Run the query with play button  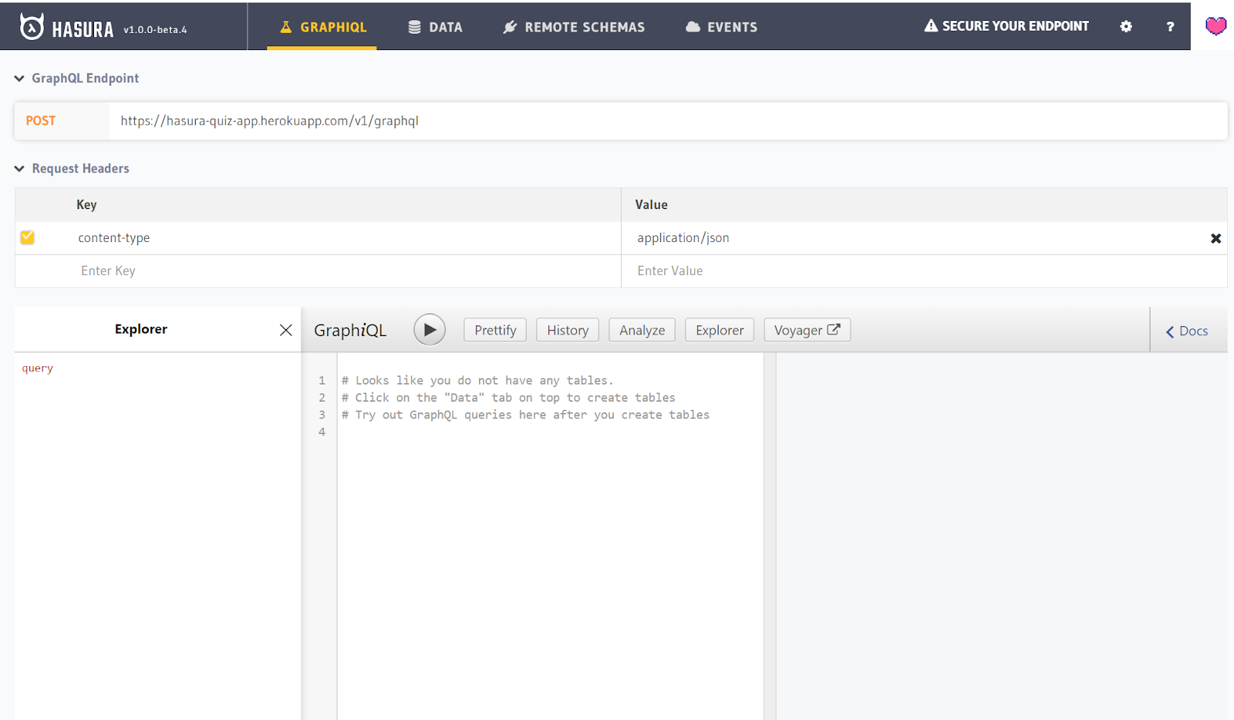click(430, 330)
